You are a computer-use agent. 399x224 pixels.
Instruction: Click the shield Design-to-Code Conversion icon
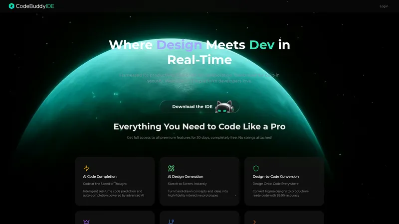[256, 168]
